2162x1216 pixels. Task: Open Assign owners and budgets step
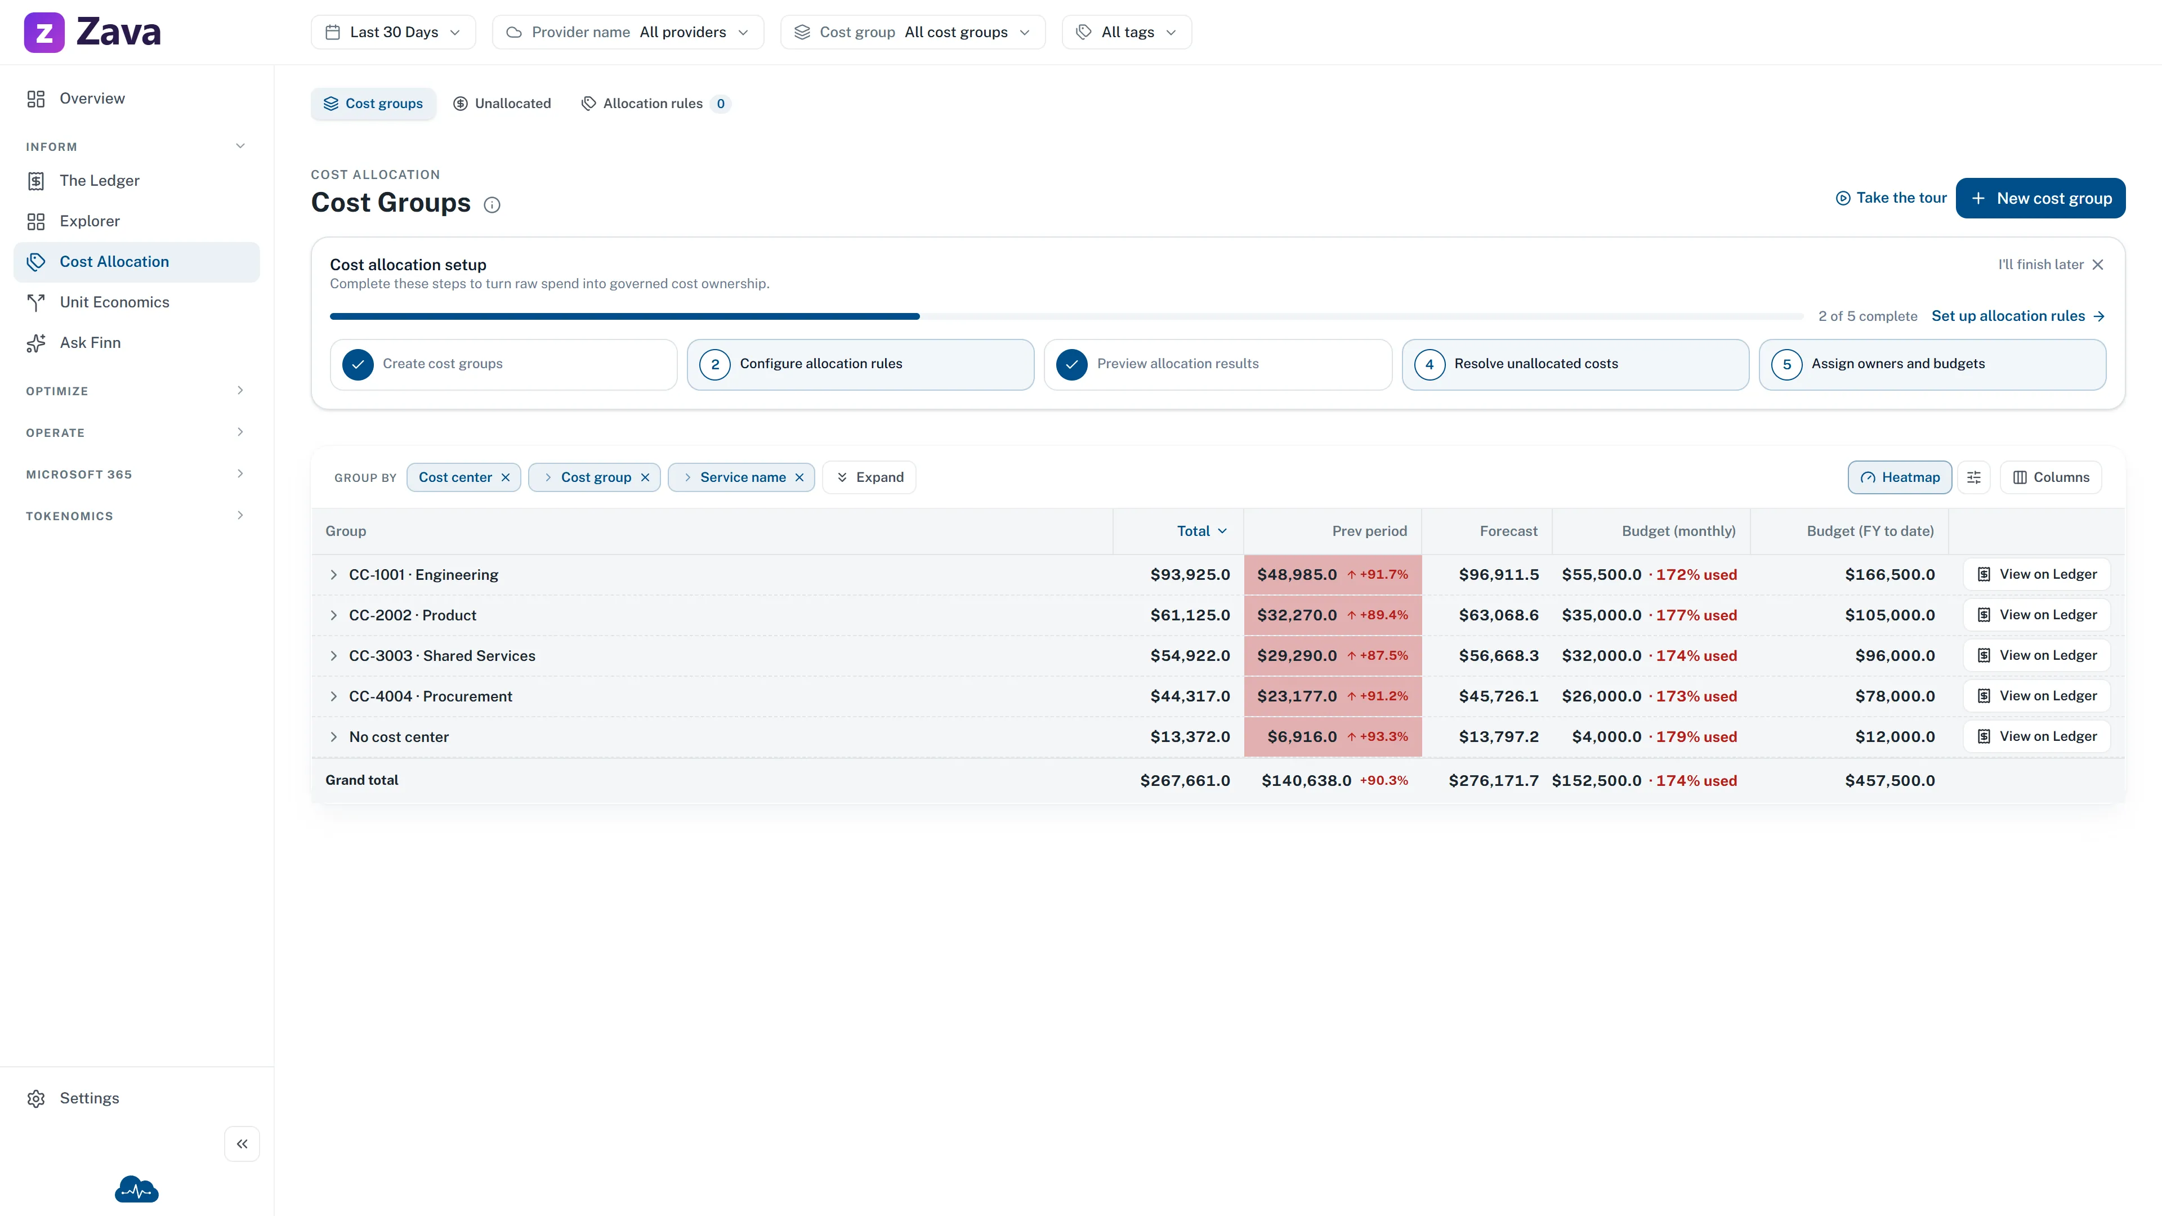pyautogui.click(x=1932, y=364)
